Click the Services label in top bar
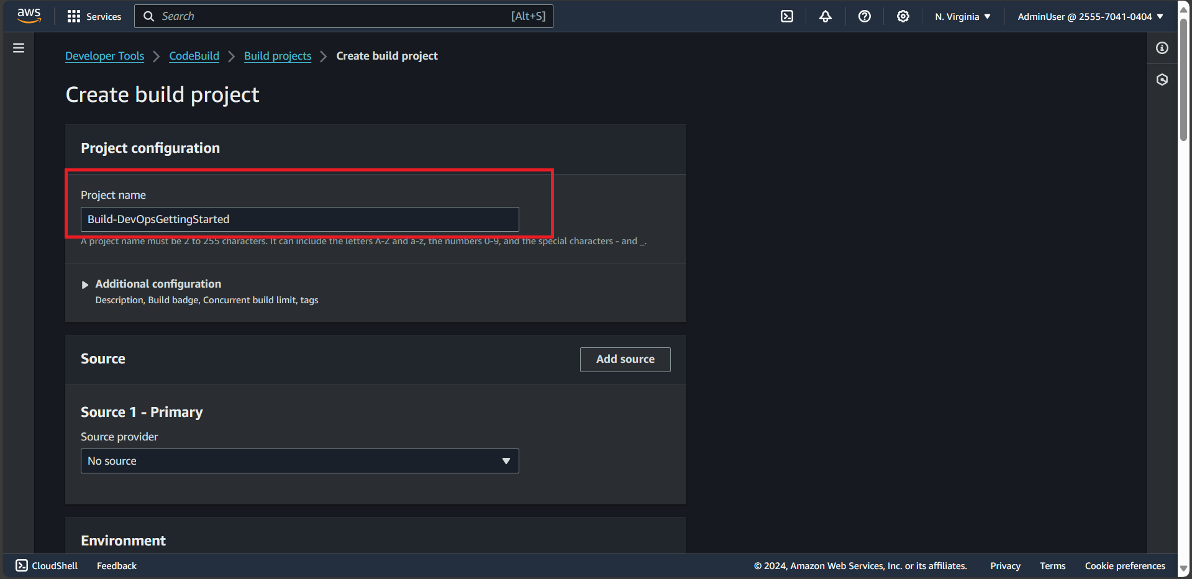 (104, 17)
